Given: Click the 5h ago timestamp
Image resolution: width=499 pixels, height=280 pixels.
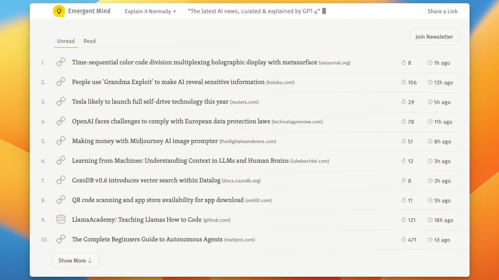Looking at the screenshot, I should (x=442, y=102).
